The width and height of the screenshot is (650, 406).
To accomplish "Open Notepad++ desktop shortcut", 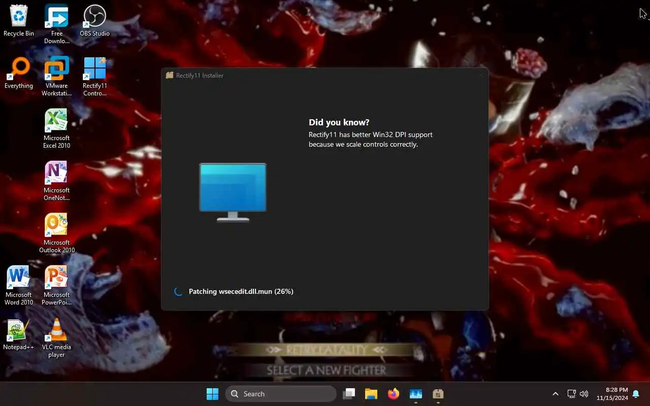I will pos(19,334).
